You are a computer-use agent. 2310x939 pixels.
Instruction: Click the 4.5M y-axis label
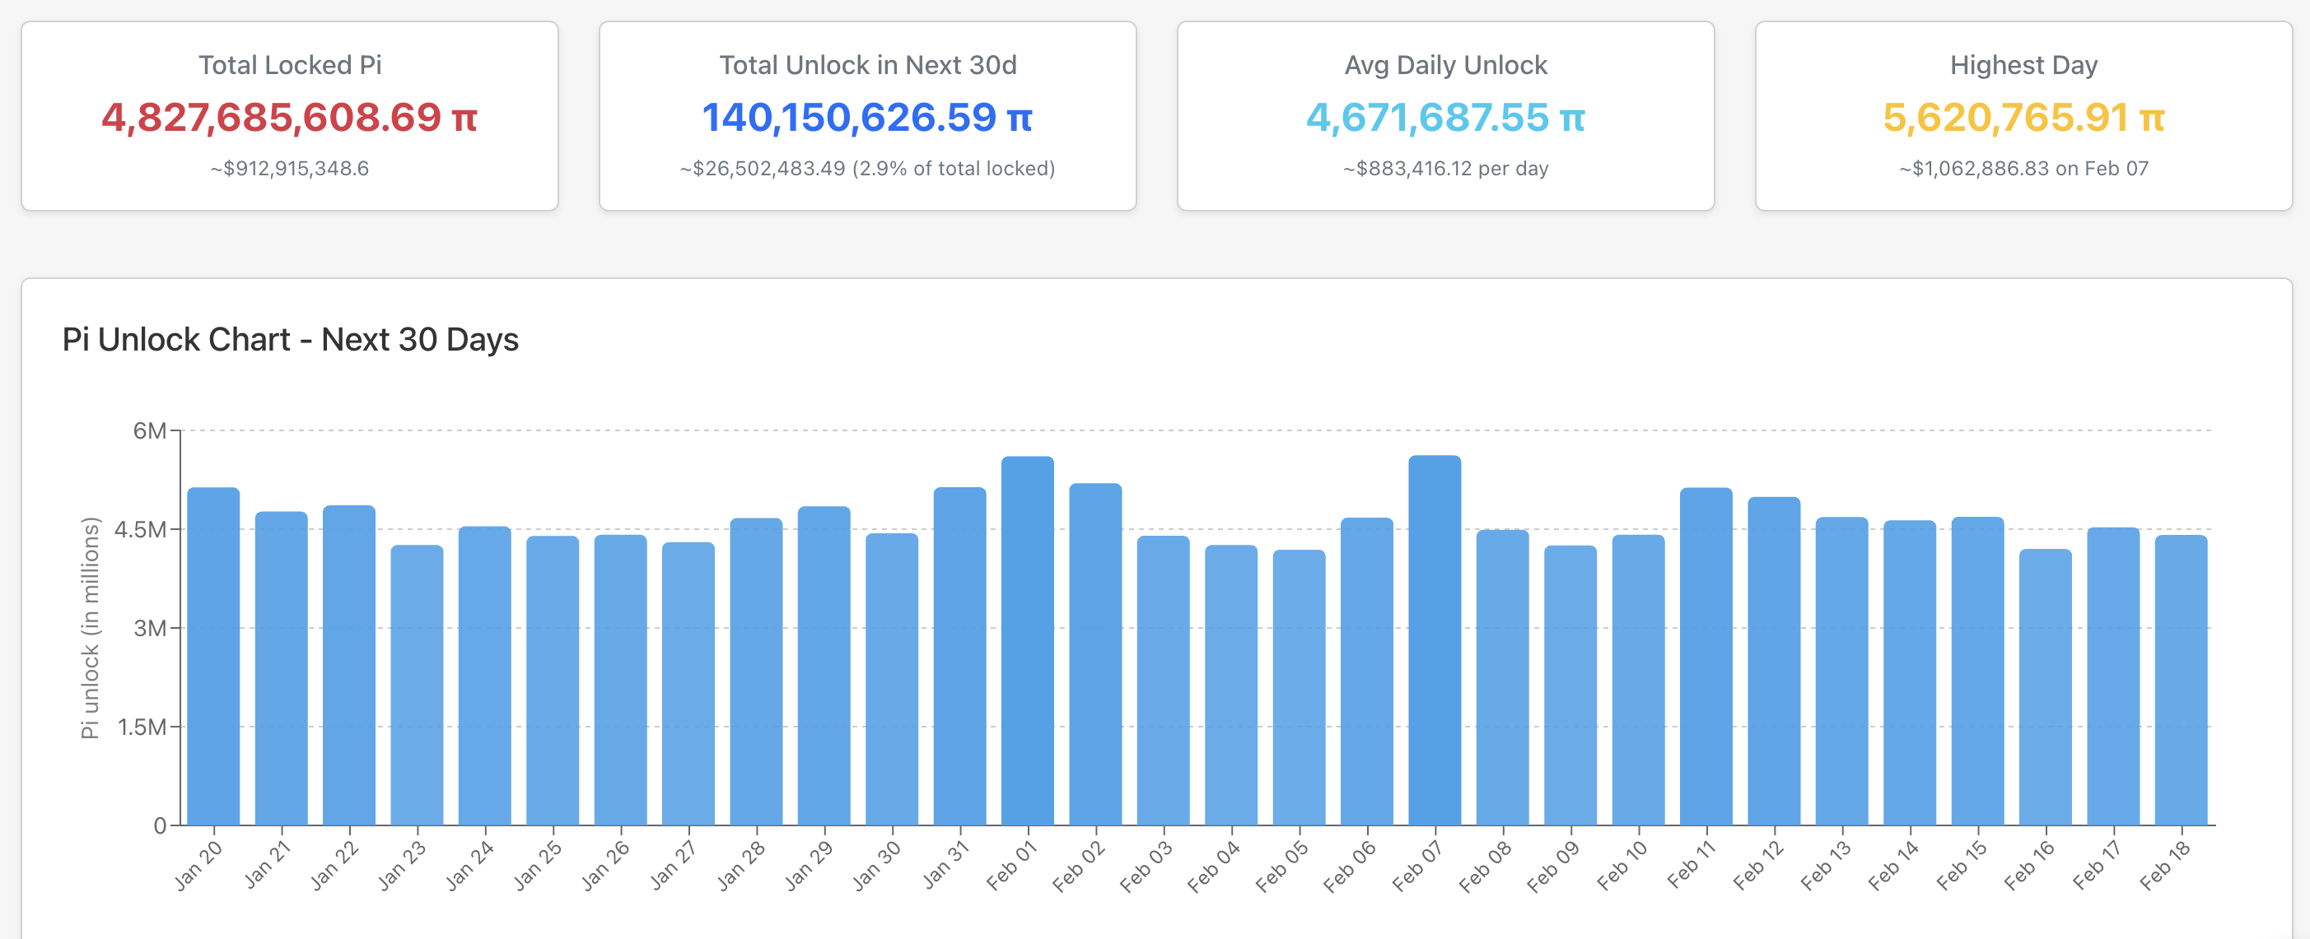(140, 529)
